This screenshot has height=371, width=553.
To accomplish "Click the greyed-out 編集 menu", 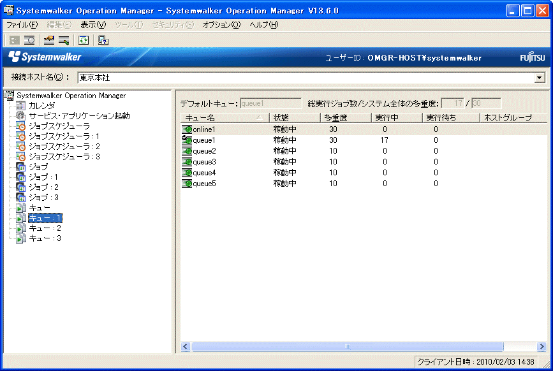I will point(59,25).
